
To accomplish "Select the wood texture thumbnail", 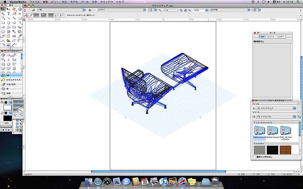I will 285,150.
